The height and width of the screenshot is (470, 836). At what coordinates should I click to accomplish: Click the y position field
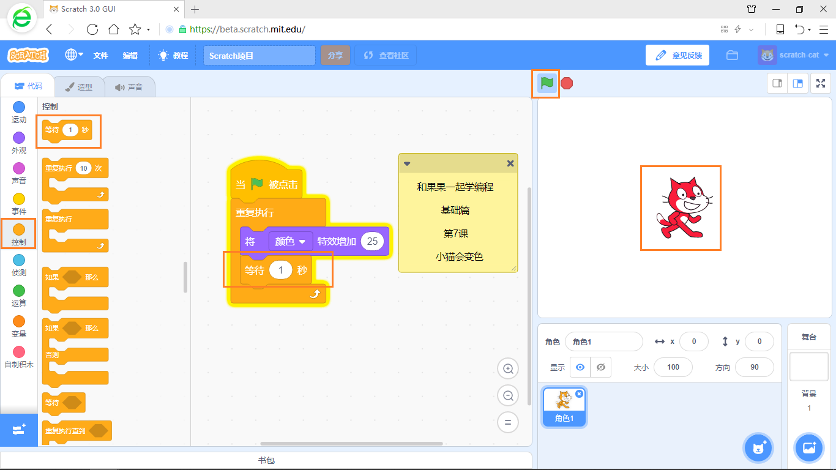coord(759,341)
